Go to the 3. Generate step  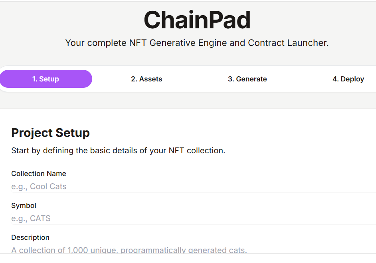(247, 79)
